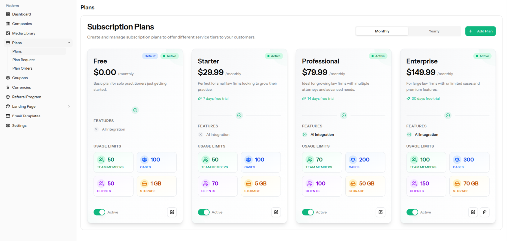Click the Referral Program gift icon
Viewport: 507px width, 241px height.
click(x=8, y=97)
